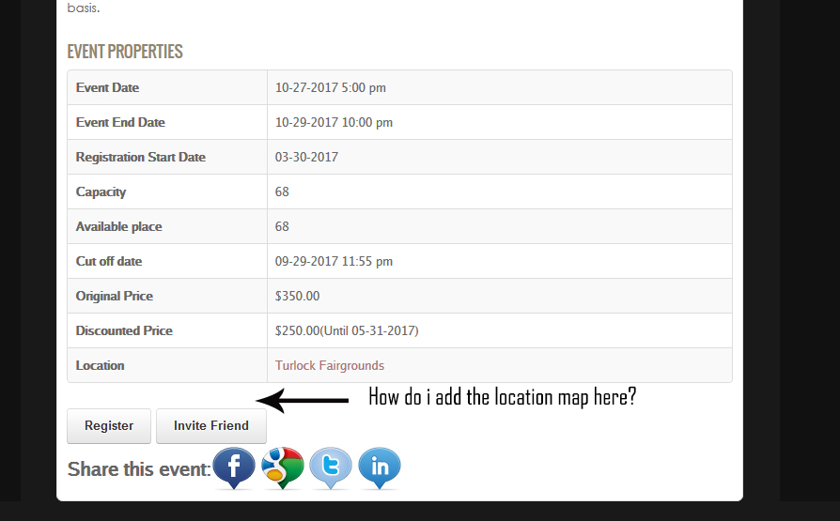Screen dimensions: 840x521
Task: Share event via Google bookmark icon
Action: click(283, 467)
